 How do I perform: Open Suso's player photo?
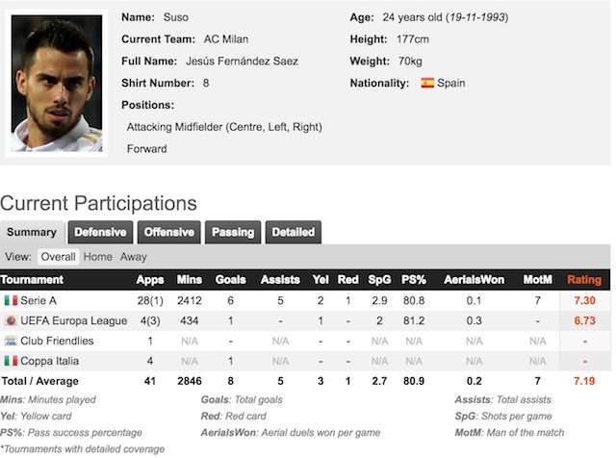click(x=57, y=84)
